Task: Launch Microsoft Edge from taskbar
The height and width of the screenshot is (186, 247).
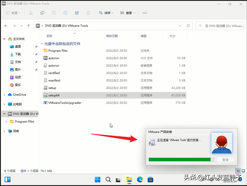Action: pos(140,180)
